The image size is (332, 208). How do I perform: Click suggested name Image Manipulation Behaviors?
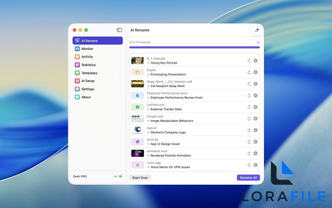172,121
